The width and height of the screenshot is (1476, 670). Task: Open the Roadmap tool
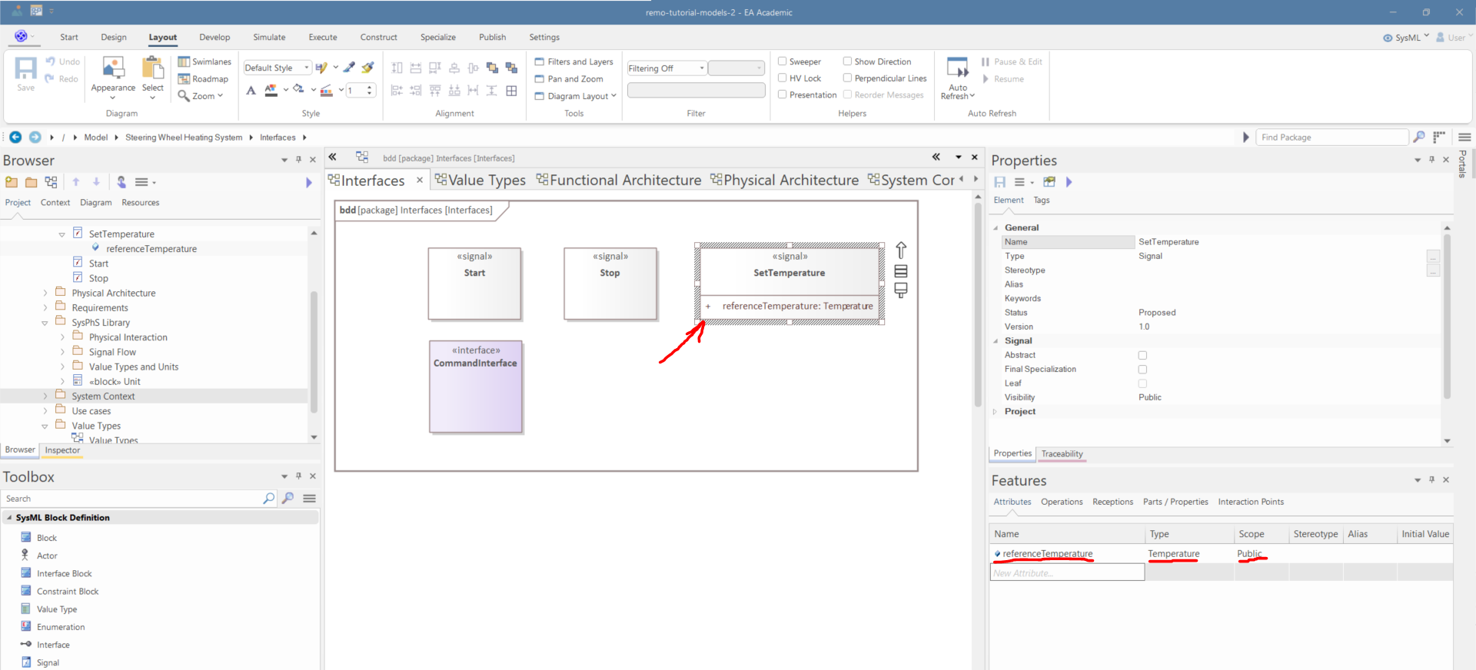pyautogui.click(x=204, y=79)
